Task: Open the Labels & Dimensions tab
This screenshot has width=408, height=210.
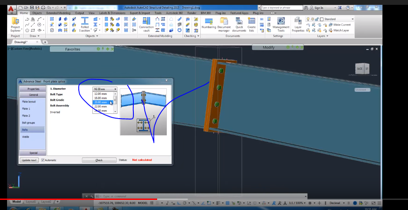Action: (112, 13)
